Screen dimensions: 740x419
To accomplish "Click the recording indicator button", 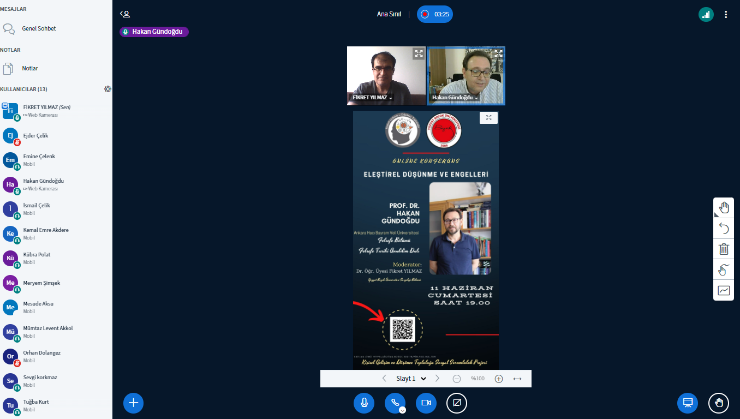I will [435, 14].
